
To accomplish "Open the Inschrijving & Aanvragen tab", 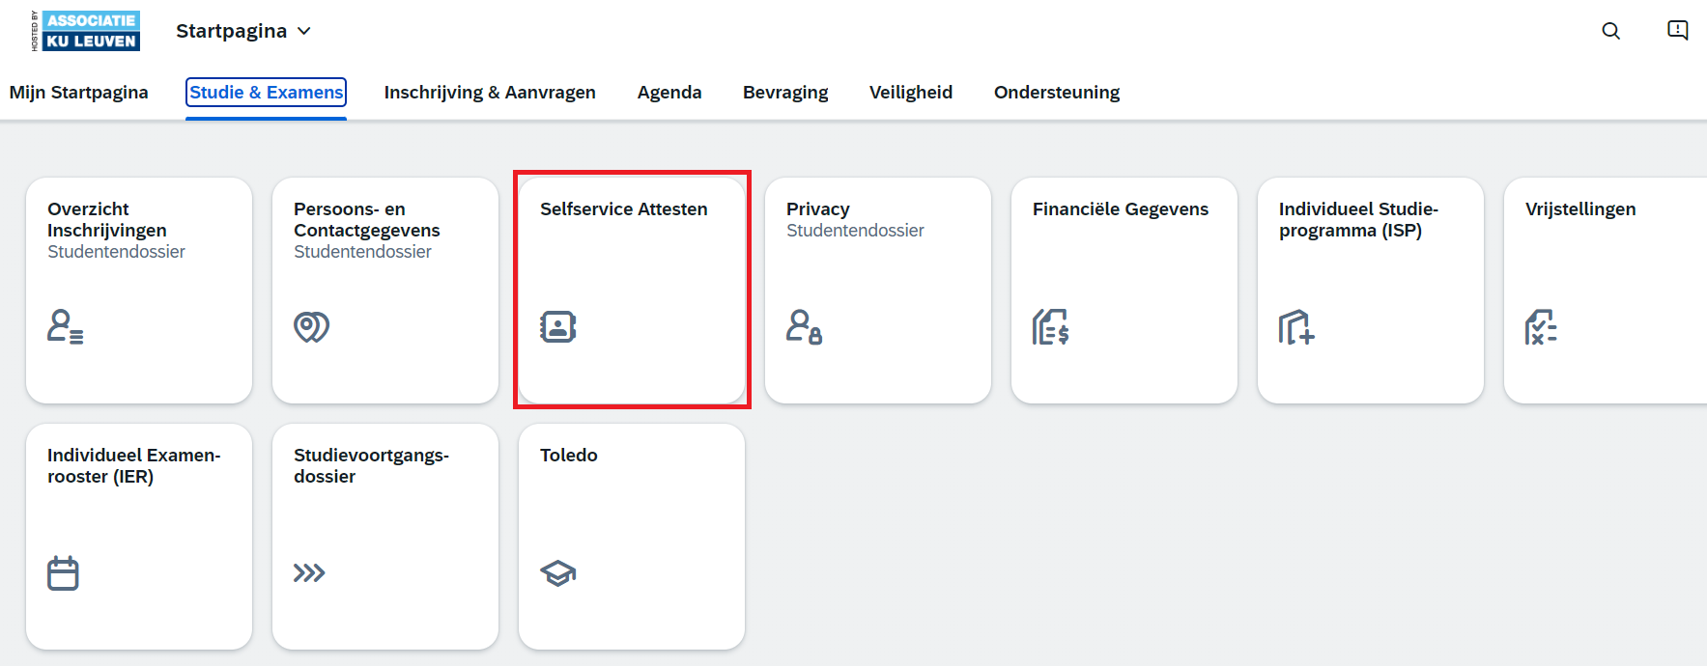I will 490,93.
